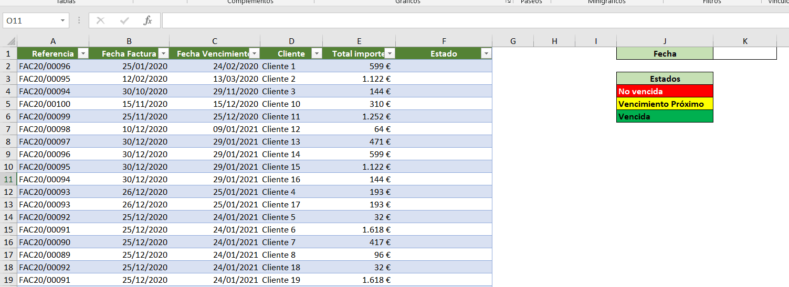Click cell Cliente 17
This screenshot has width=789, height=287.
tap(291, 204)
